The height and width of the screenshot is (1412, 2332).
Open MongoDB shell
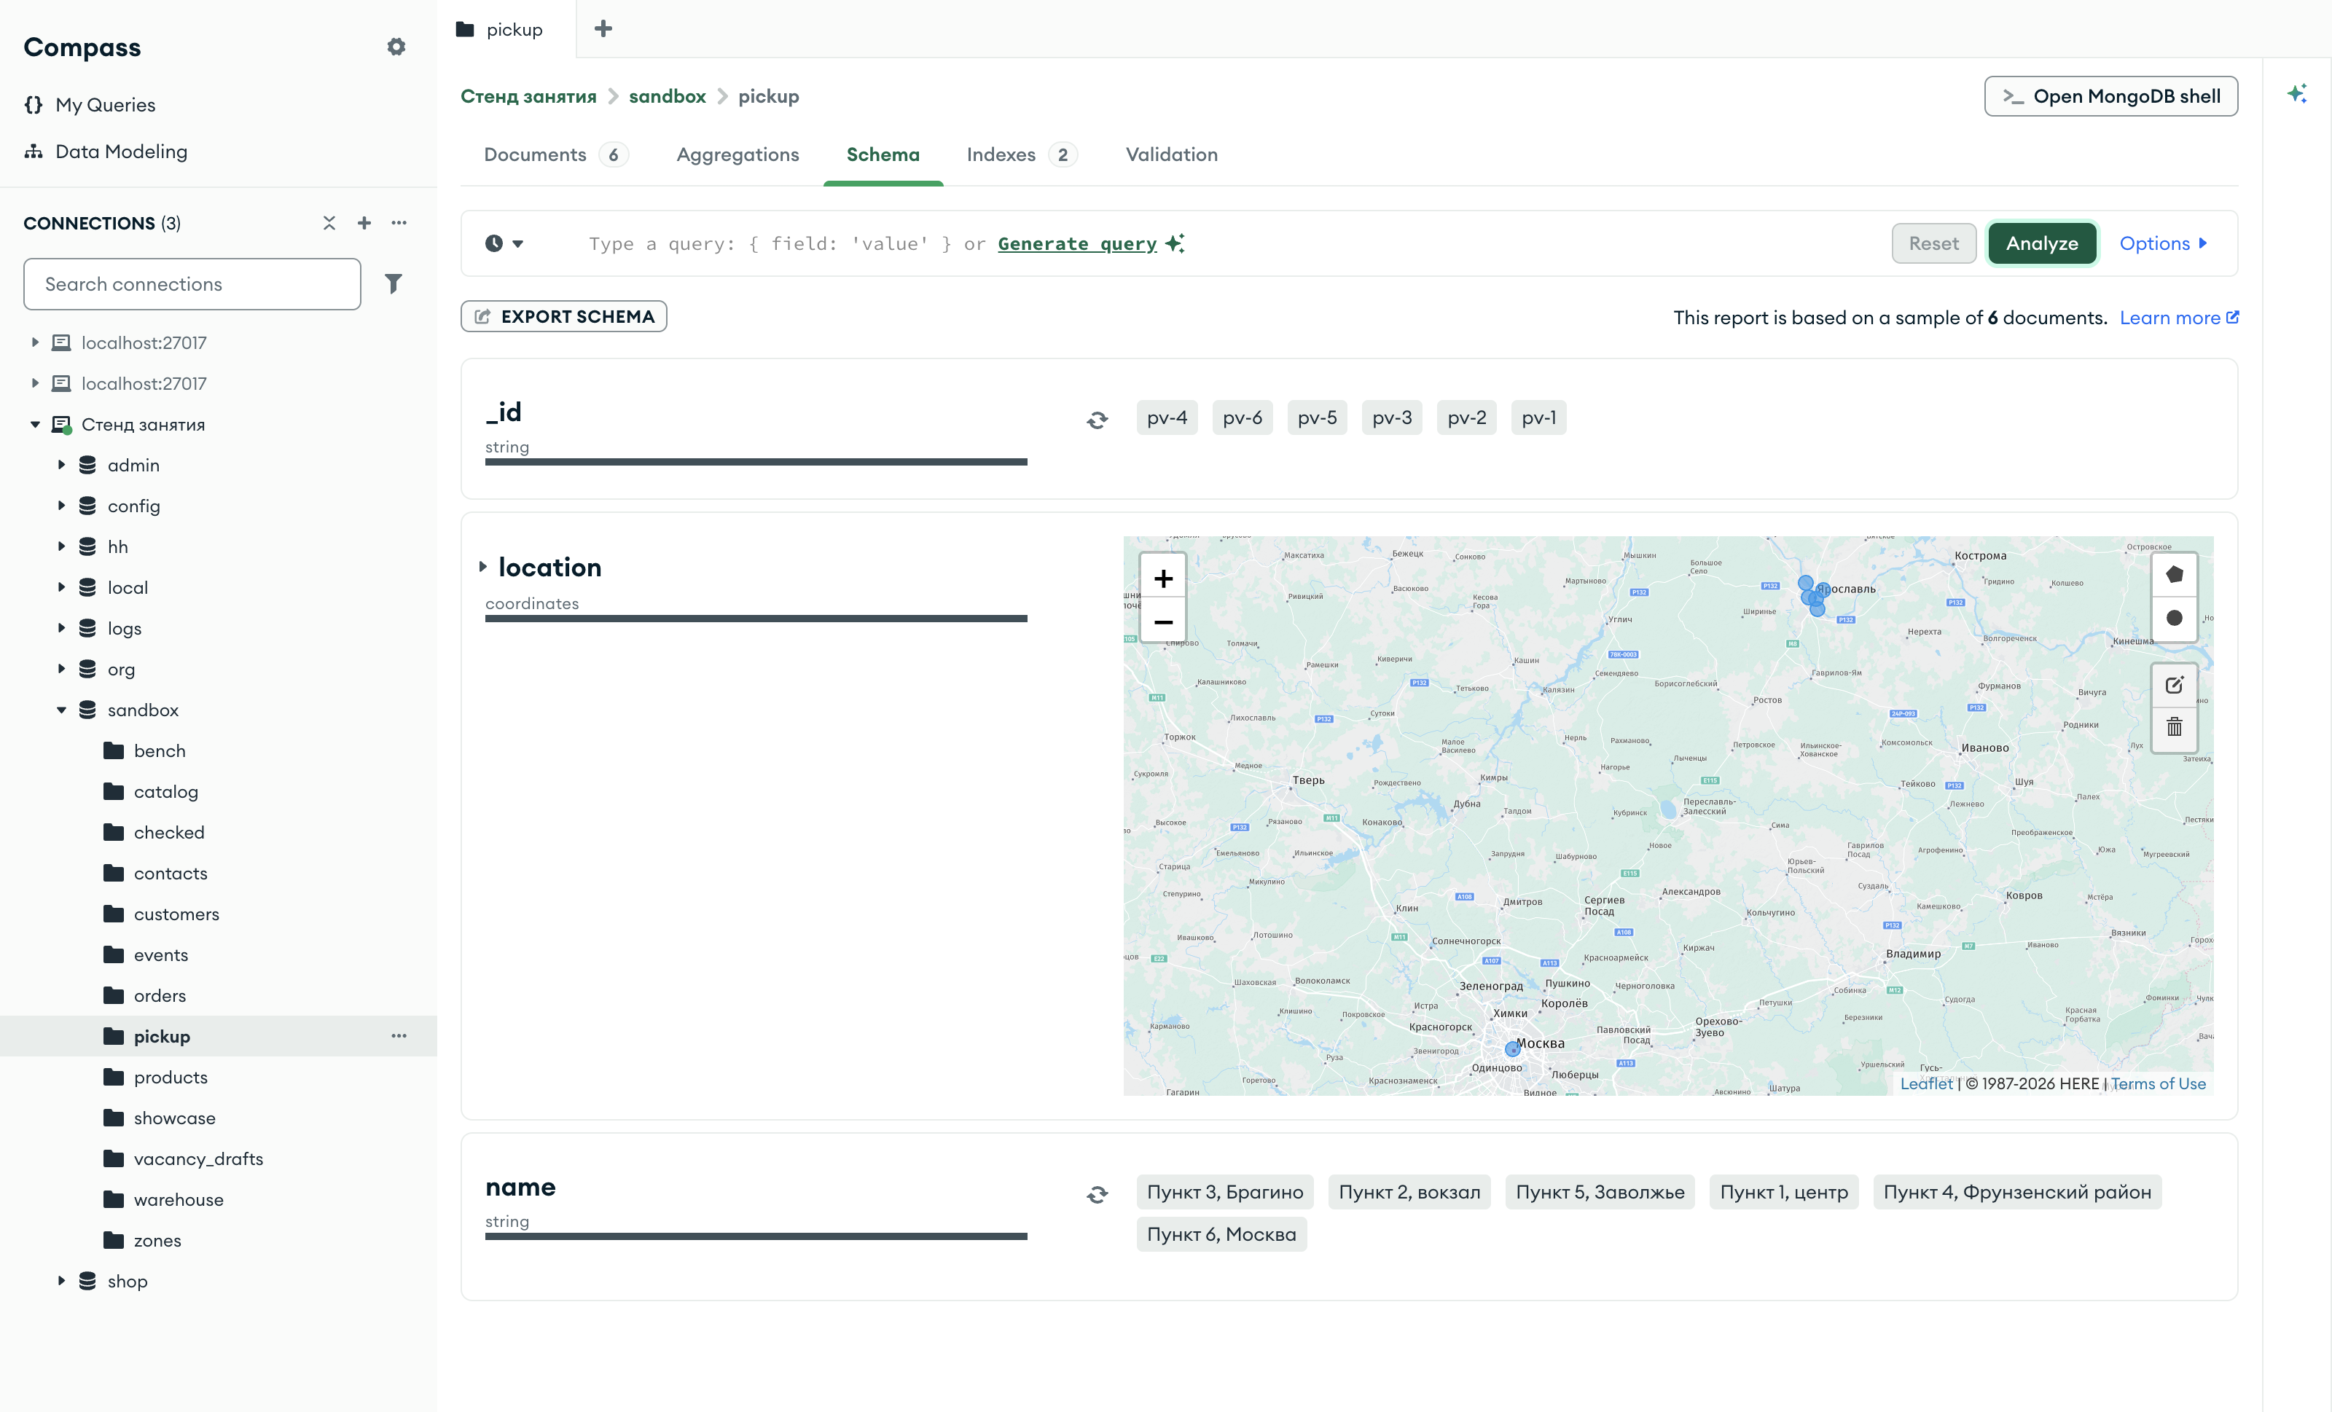coord(2110,95)
